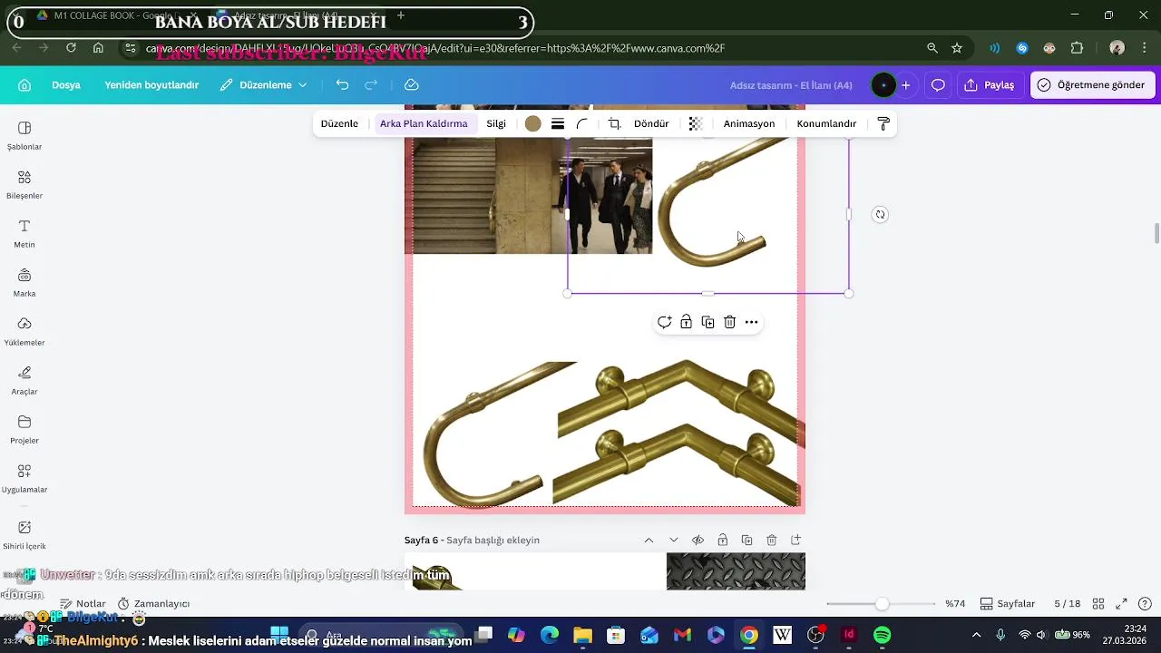Open the Şablonlar templates panel

[24, 135]
